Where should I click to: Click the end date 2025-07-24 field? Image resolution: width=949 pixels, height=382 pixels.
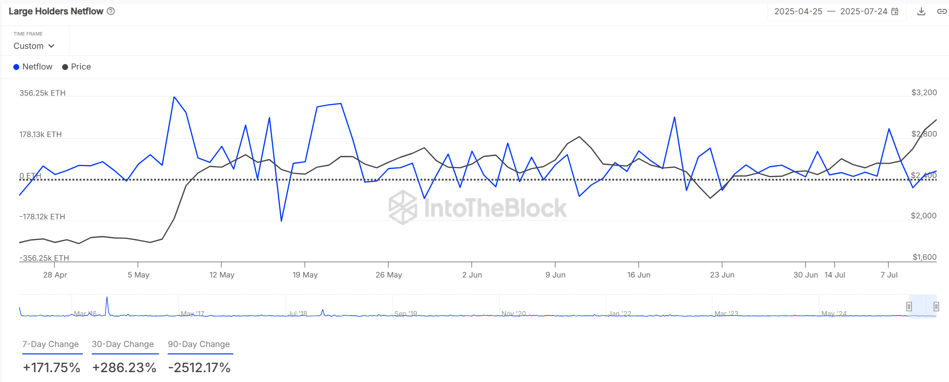click(864, 11)
